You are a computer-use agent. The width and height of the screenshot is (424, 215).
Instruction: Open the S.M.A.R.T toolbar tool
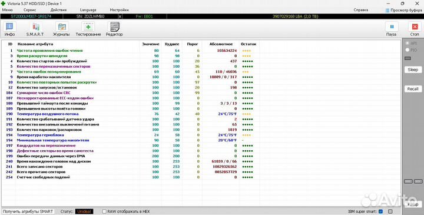click(35, 29)
